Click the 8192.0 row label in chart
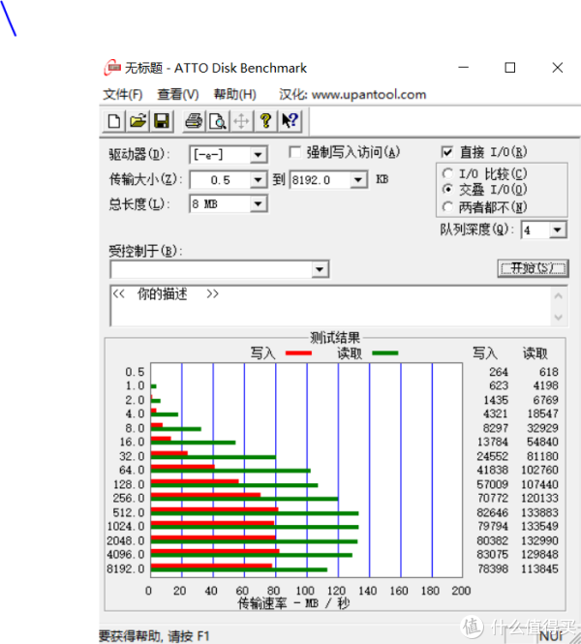 click(x=126, y=568)
